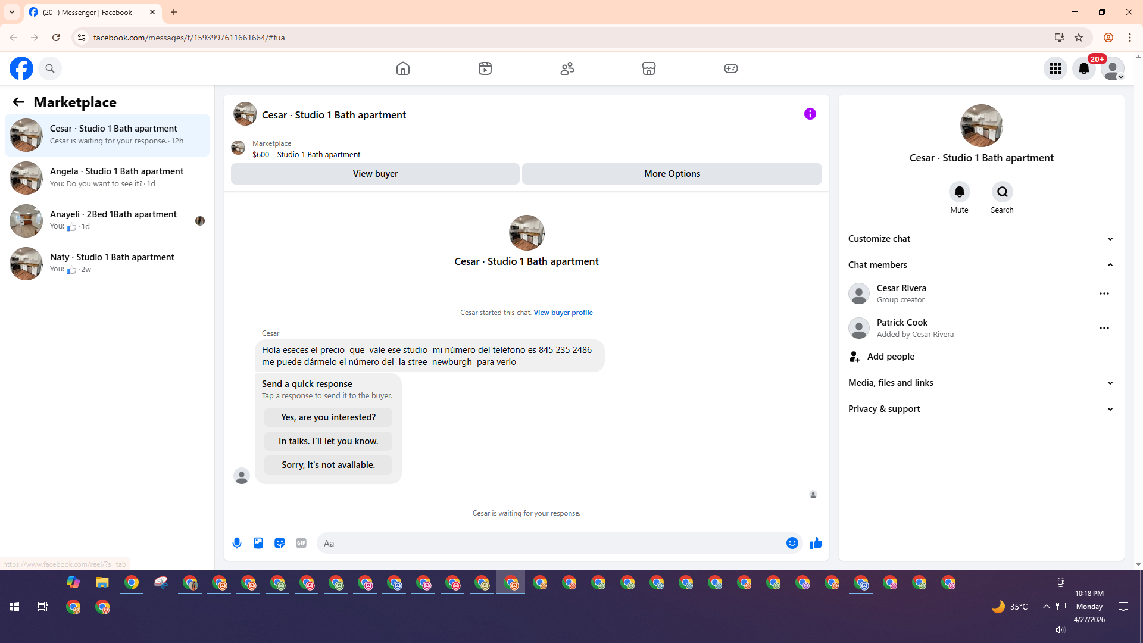Open the GIF picker icon
Viewport: 1143px width, 643px height.
(301, 543)
